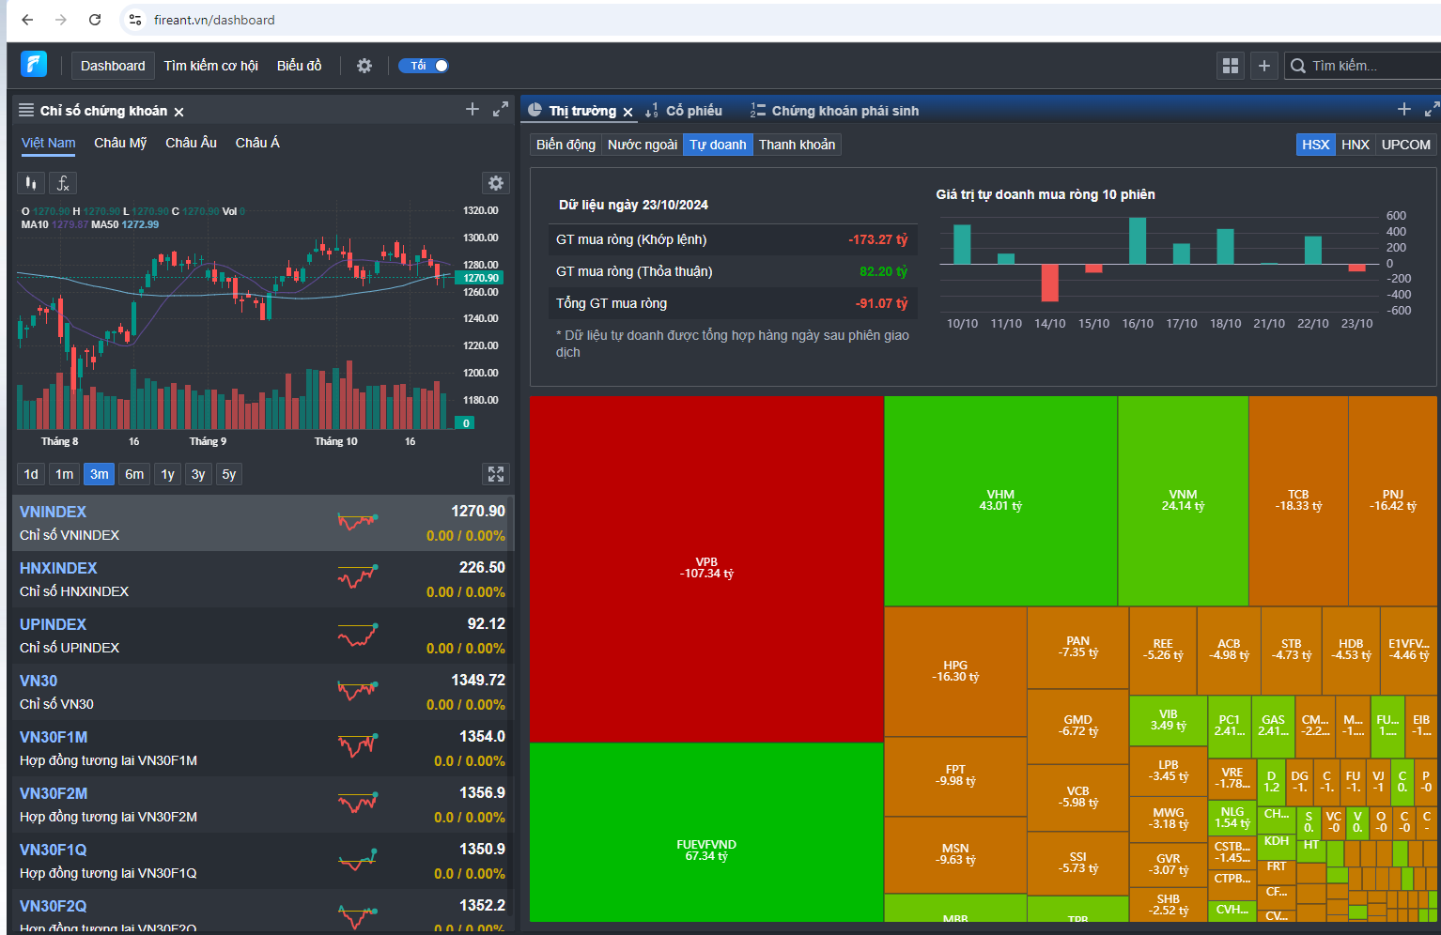1441x935 pixels.
Task: Reload the browser page
Action: coord(95,20)
